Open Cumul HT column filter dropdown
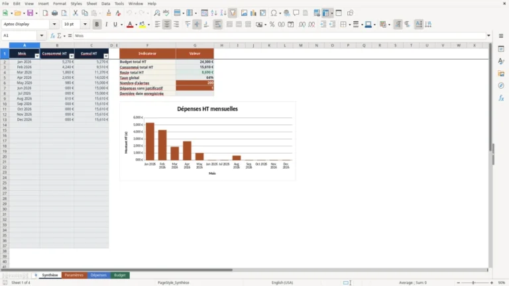The height and width of the screenshot is (286, 509). point(106,56)
